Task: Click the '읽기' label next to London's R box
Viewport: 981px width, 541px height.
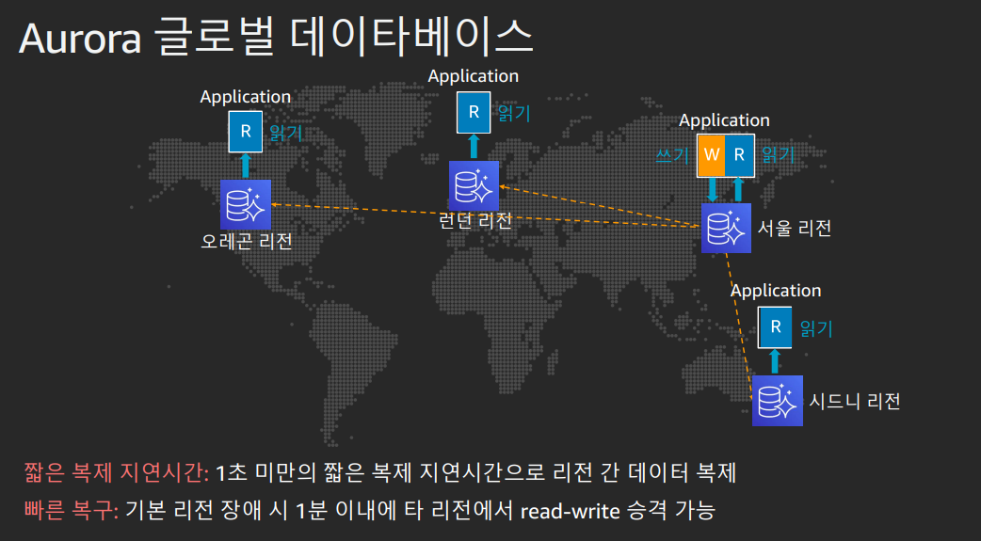Action: (514, 113)
